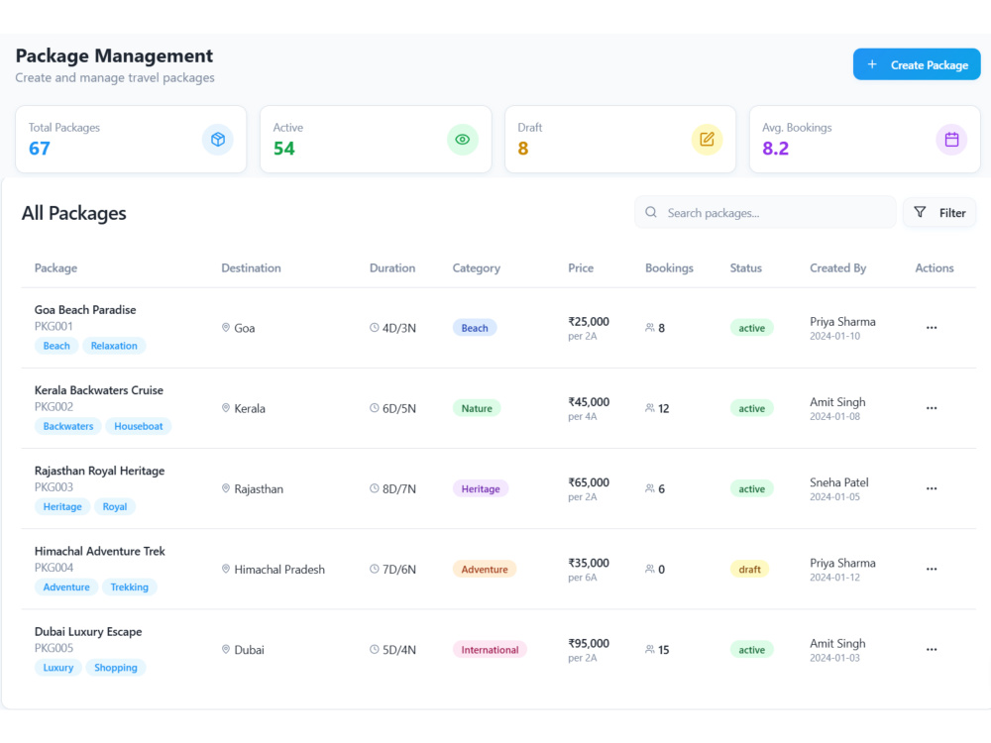Open actions menu for Dubai Luxury Escape
Screen dimensions: 991x743
click(932, 650)
